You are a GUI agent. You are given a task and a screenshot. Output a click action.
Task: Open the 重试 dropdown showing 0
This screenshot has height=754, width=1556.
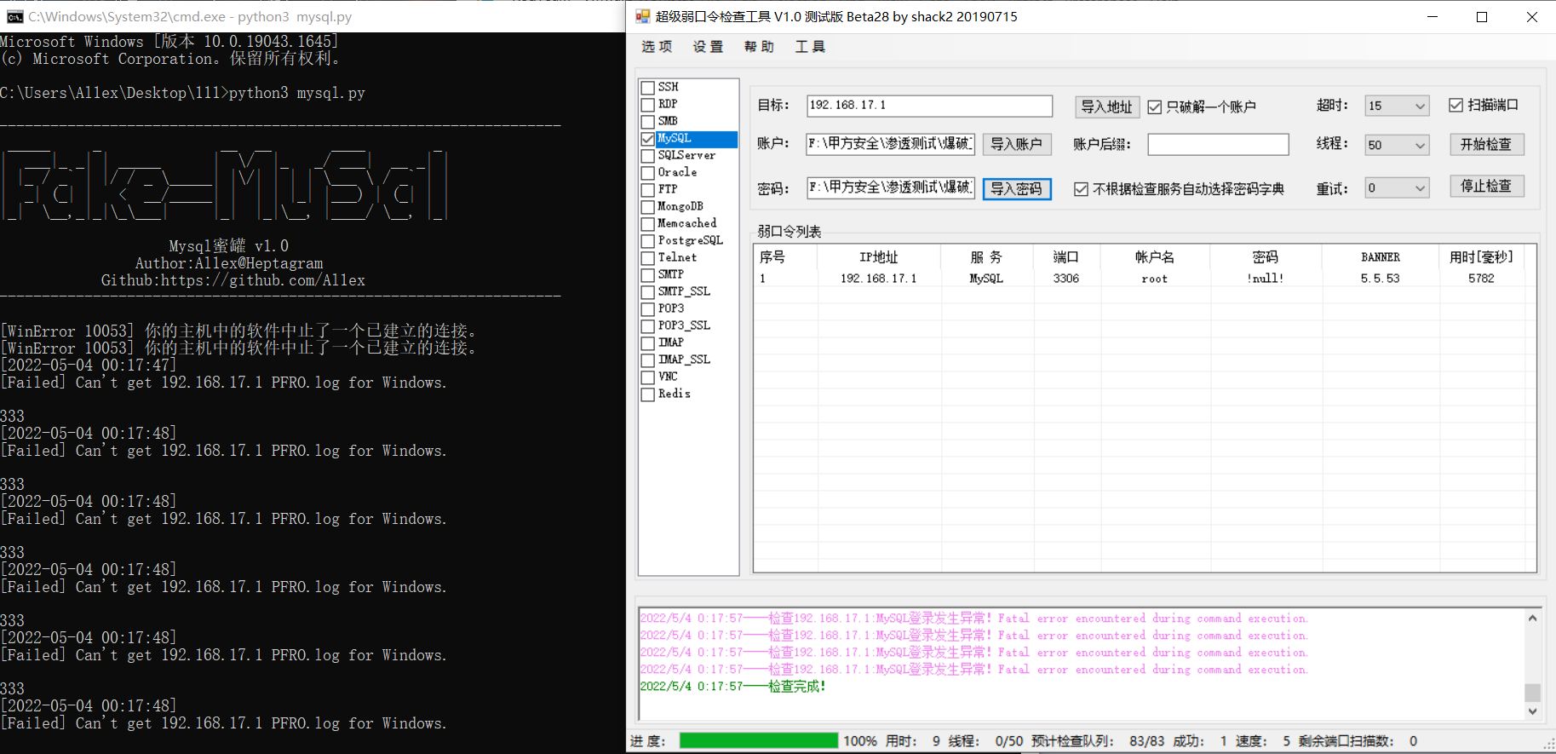(1397, 187)
